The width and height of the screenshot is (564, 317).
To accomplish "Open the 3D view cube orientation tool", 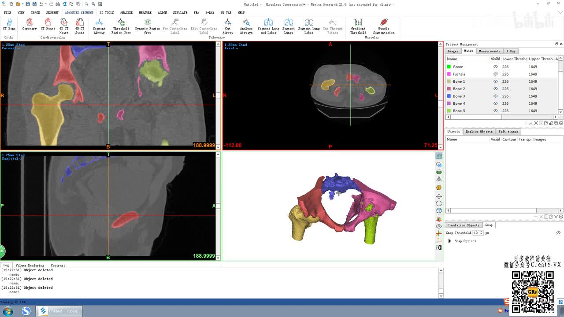I will click(x=439, y=211).
